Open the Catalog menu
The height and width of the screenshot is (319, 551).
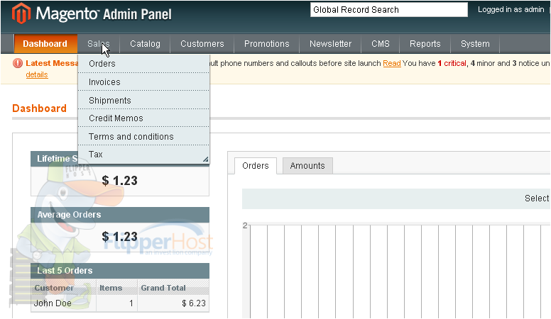145,44
